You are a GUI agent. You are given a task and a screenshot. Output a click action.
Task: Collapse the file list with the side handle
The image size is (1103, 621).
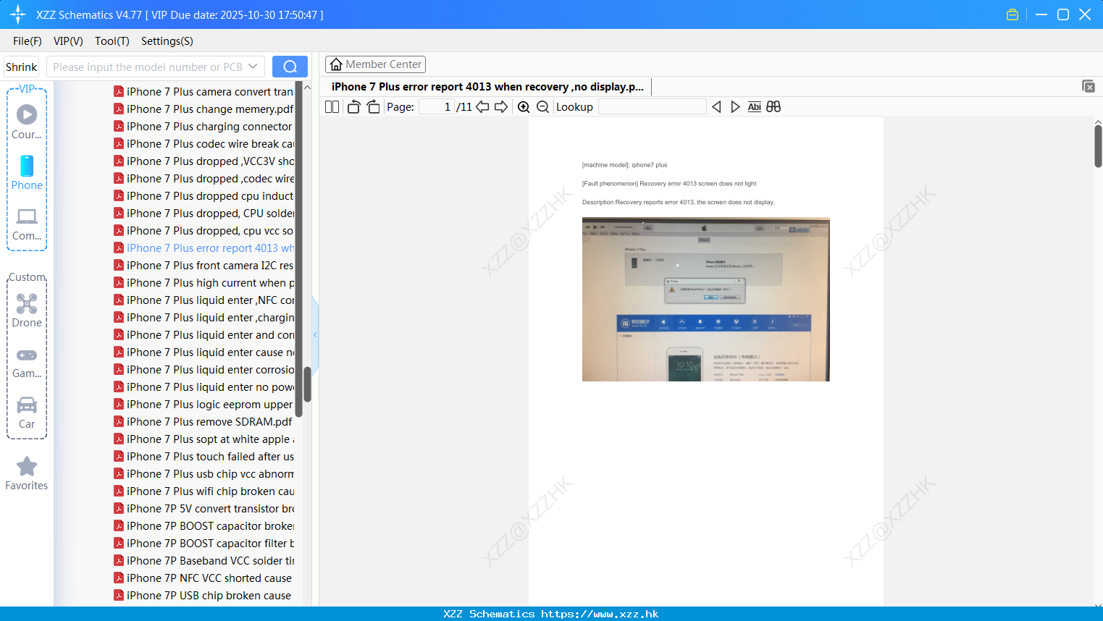[315, 334]
